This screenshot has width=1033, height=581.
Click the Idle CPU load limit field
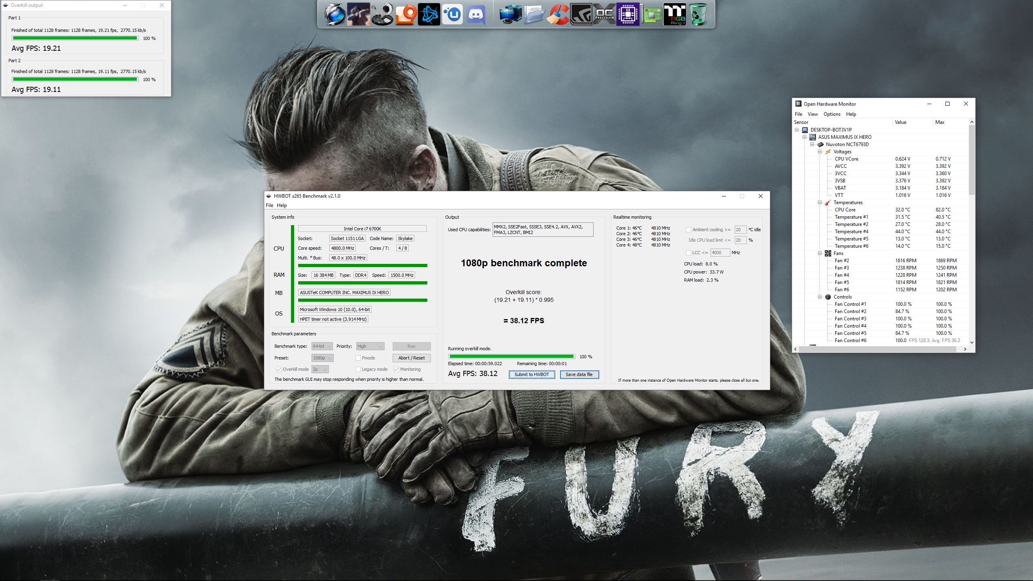(740, 240)
